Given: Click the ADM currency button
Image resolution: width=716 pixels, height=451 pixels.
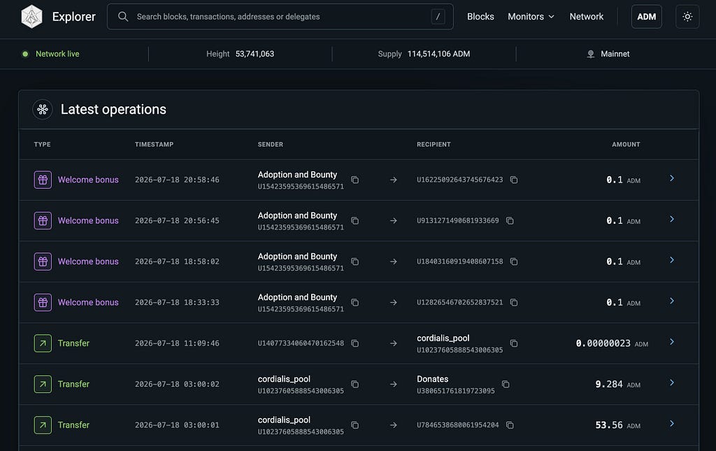Looking at the screenshot, I should pos(647,17).
